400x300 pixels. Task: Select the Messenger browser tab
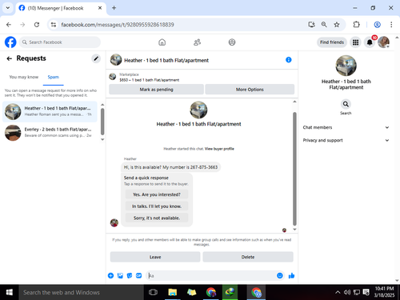click(60, 8)
